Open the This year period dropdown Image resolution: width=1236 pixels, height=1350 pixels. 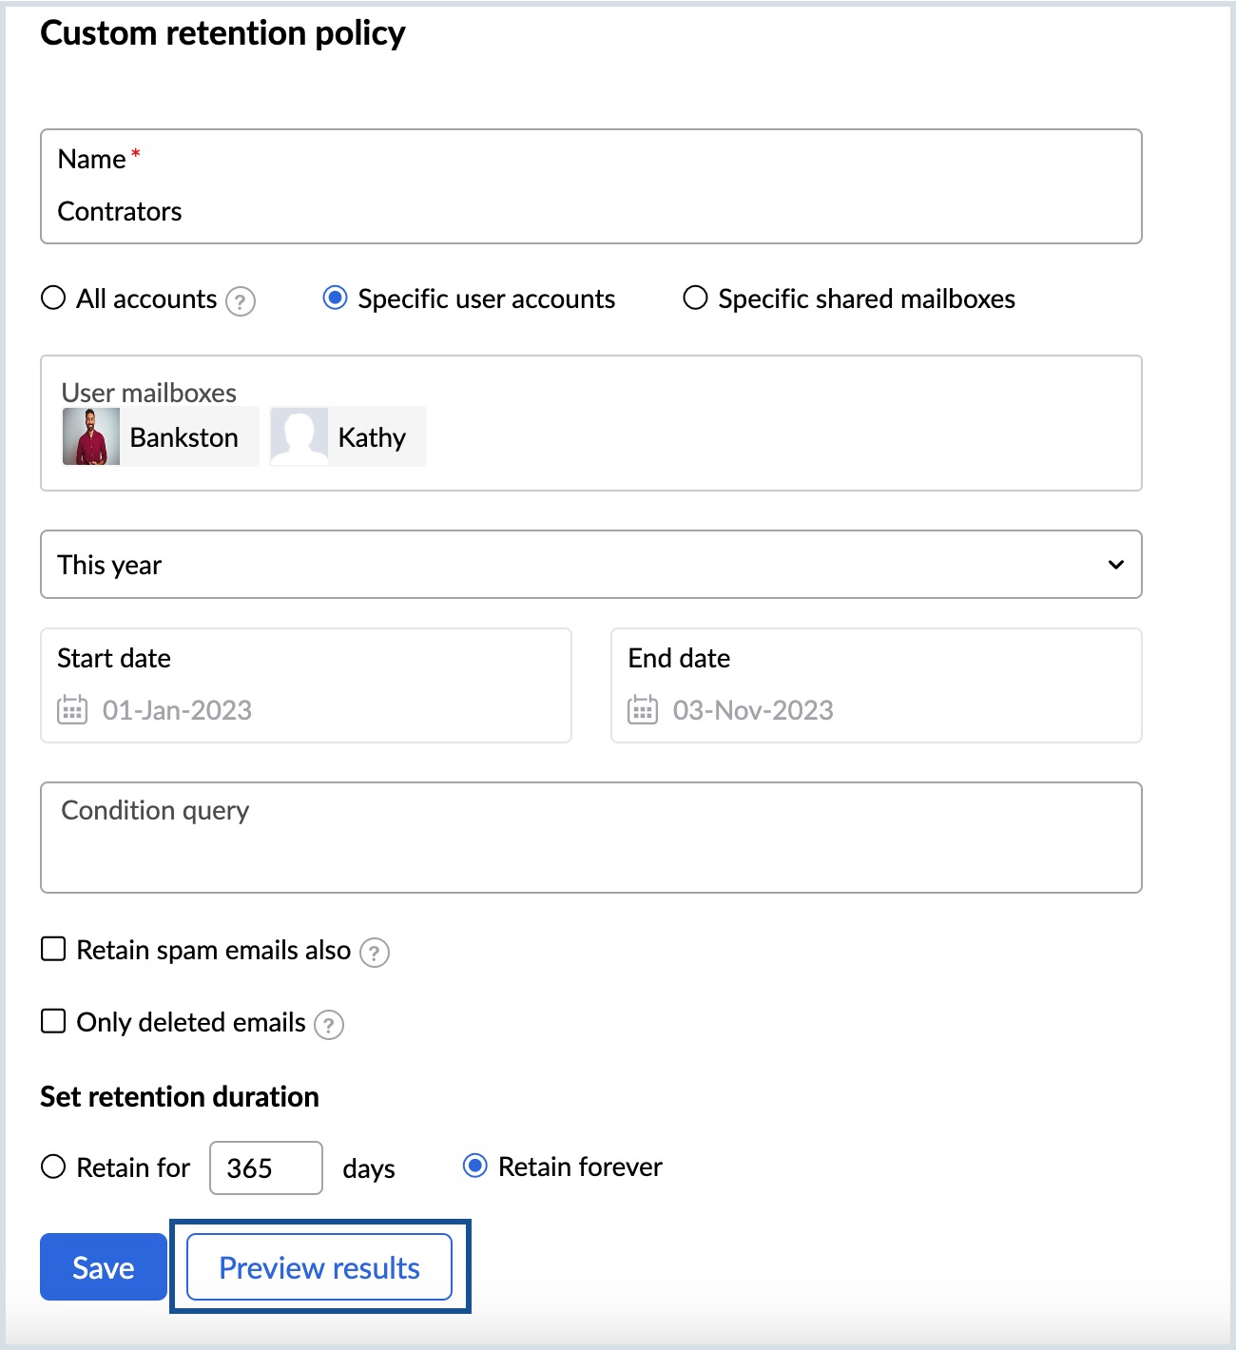click(x=590, y=565)
